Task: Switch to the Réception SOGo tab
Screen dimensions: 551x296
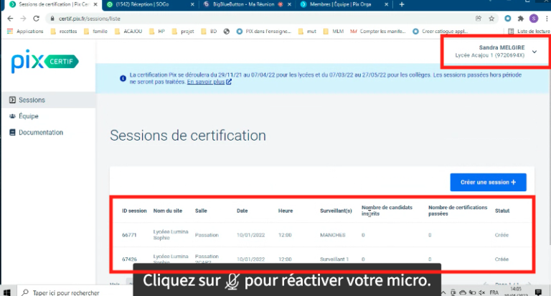Action: point(151,4)
